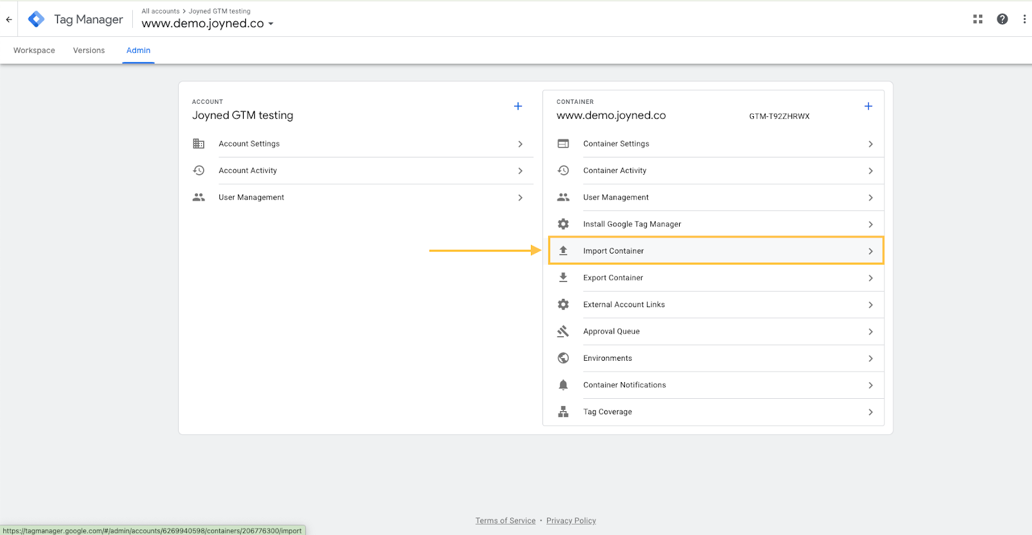This screenshot has width=1032, height=535.
Task: Open Account Settings text label
Action: coord(249,144)
